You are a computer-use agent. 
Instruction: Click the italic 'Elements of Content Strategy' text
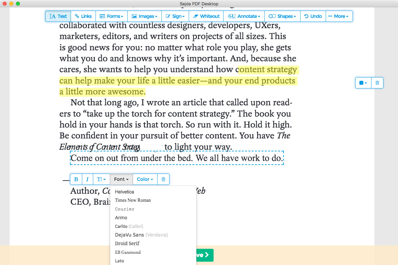(99, 147)
